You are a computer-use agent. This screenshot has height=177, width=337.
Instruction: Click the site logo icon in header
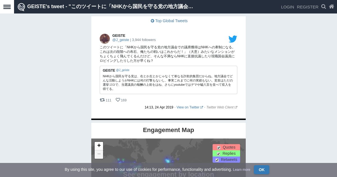(21, 7)
